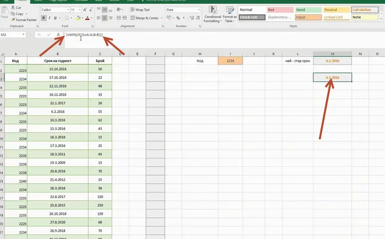Toggle Middle Align vertical alignment
Viewport: 385px width, 239px height.
tap(104, 10)
